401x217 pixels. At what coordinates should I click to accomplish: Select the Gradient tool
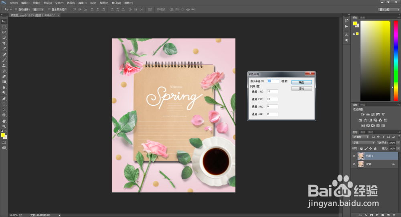pos(4,82)
